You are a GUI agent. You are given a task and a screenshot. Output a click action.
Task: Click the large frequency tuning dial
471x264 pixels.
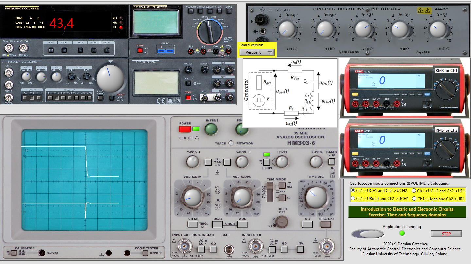pyautogui.click(x=110, y=79)
